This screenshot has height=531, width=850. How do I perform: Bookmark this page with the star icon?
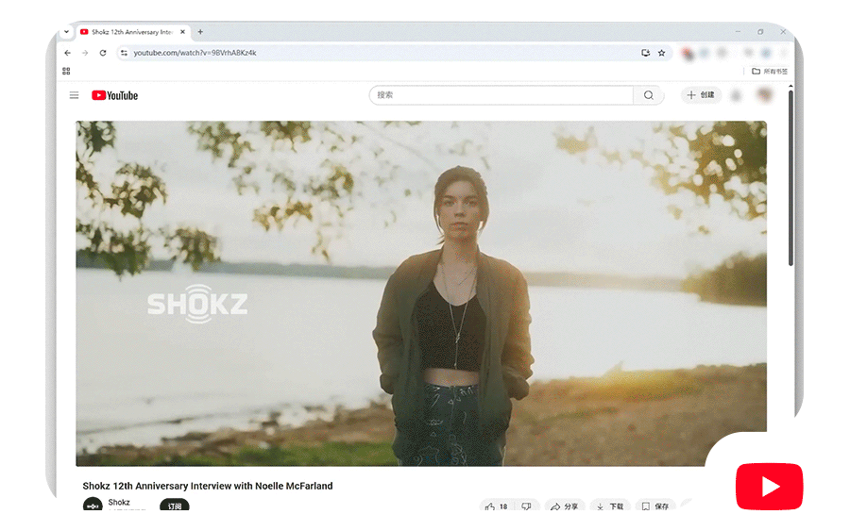661,53
